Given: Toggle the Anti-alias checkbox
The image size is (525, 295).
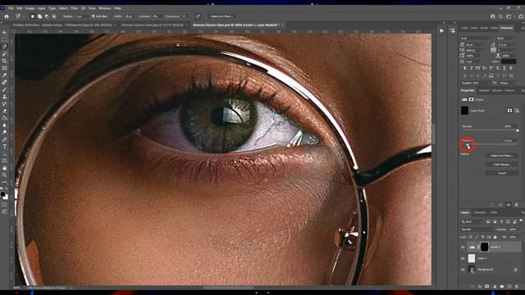Looking at the screenshot, I should (x=94, y=16).
